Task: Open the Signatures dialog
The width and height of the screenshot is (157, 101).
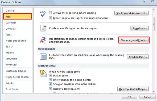Action: pos(140,28)
